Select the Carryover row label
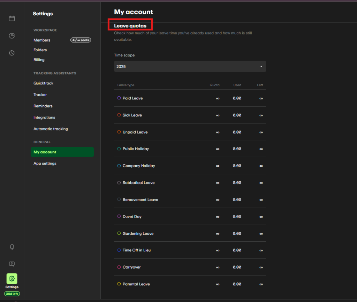Viewport: 357px width, 302px height. 131,267
